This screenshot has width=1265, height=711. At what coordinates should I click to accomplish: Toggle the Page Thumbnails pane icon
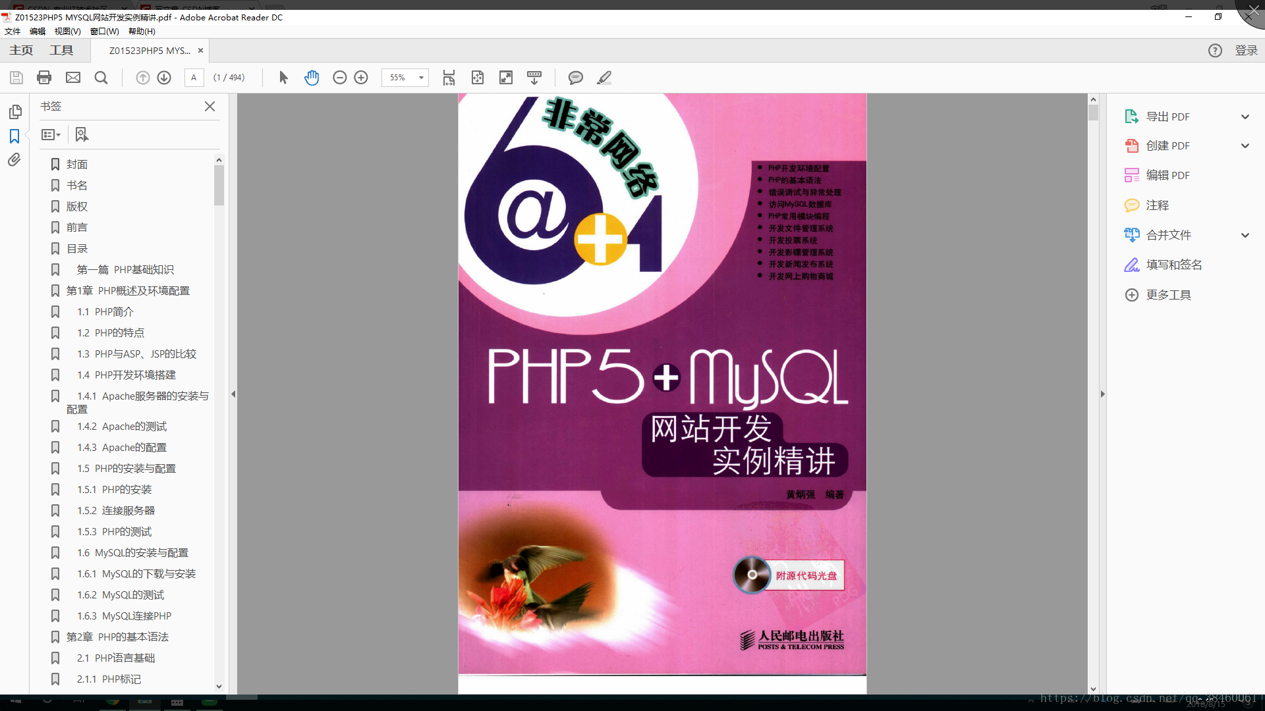pyautogui.click(x=14, y=112)
